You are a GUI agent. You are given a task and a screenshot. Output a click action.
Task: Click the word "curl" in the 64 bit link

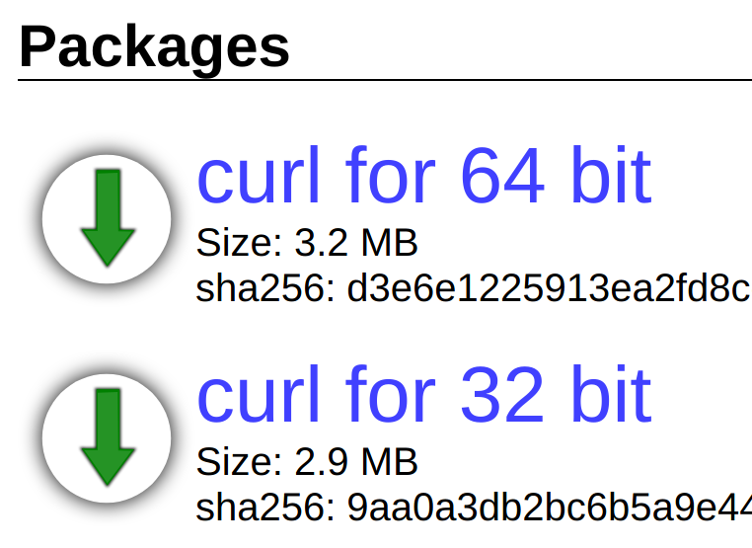pyautogui.click(x=259, y=177)
